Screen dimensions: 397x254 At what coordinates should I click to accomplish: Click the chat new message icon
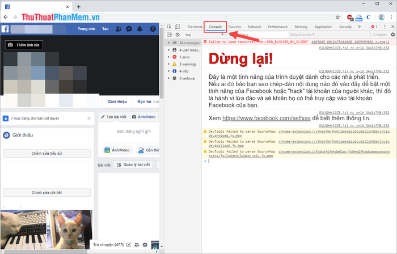point(129,244)
